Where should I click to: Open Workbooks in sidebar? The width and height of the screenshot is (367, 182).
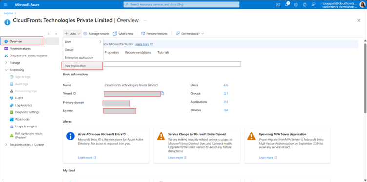point(22,119)
